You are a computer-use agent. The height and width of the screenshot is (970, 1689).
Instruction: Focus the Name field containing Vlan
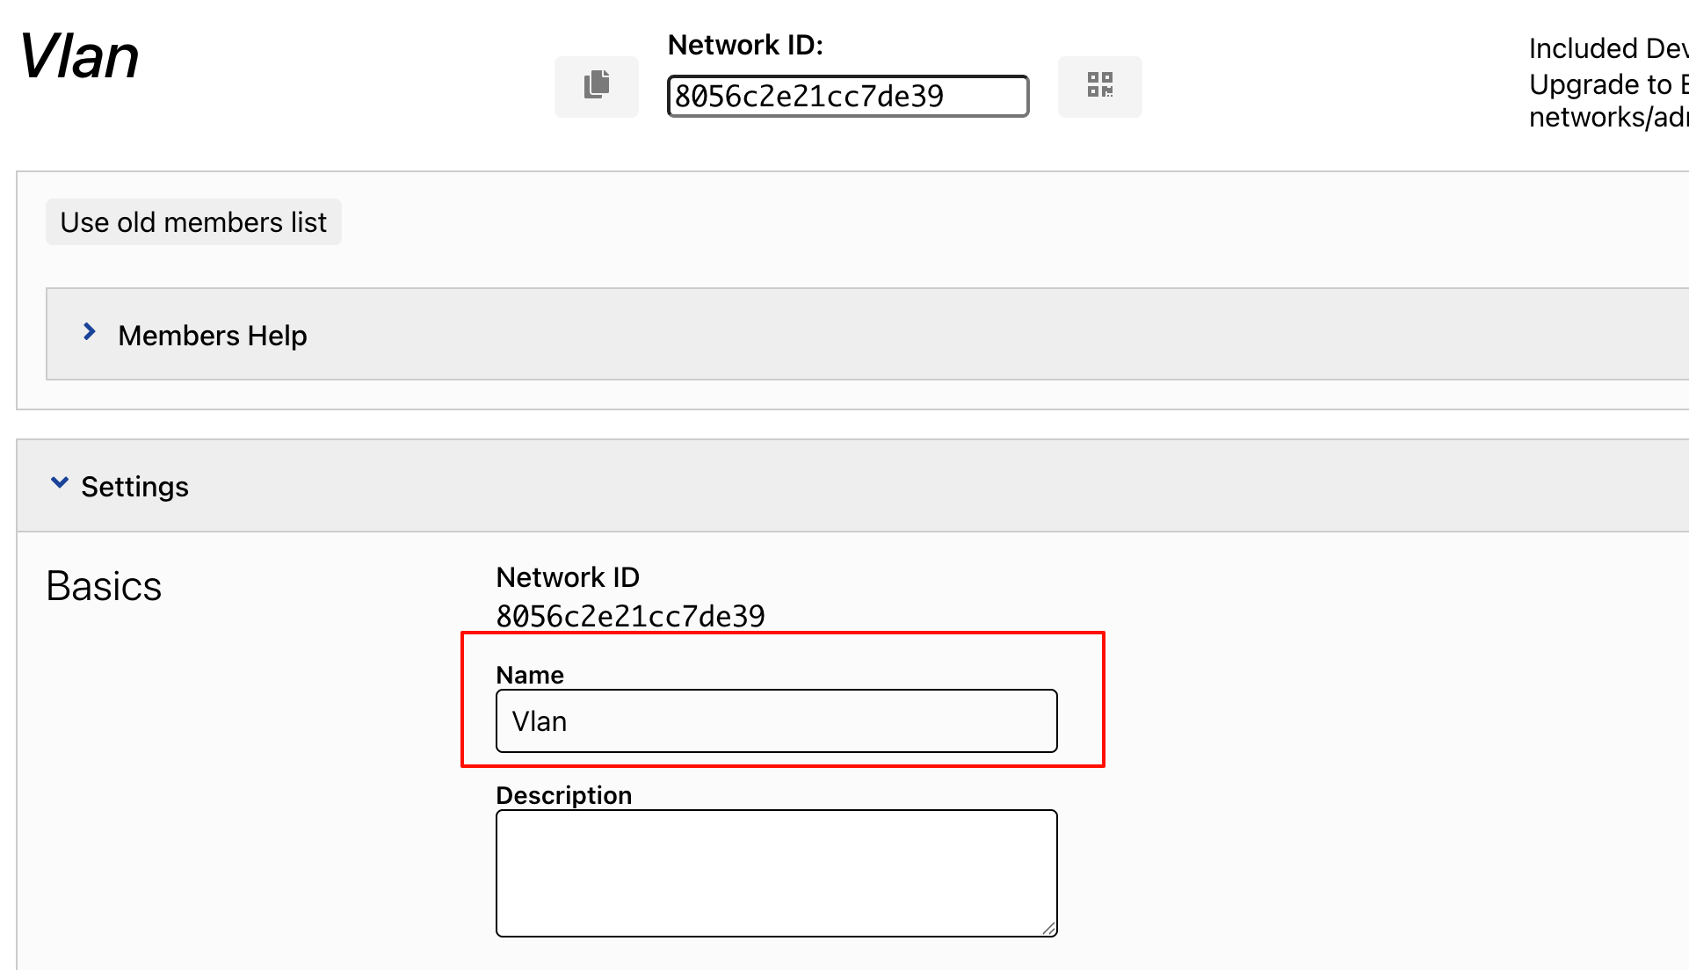(x=776, y=721)
